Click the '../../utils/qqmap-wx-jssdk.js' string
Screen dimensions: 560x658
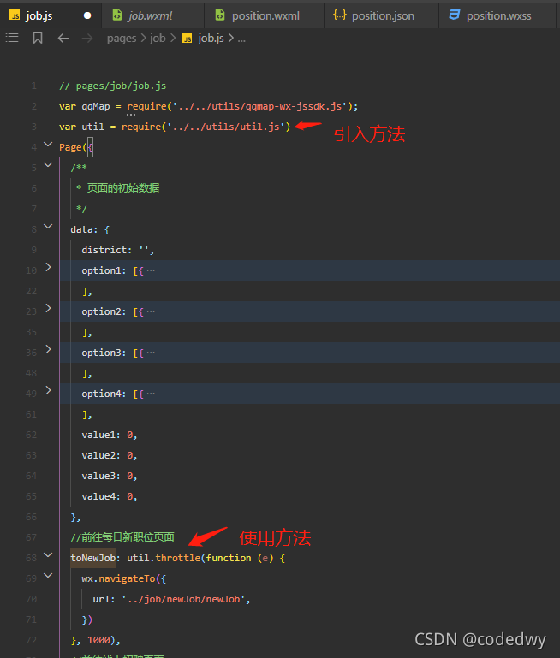pyautogui.click(x=260, y=107)
